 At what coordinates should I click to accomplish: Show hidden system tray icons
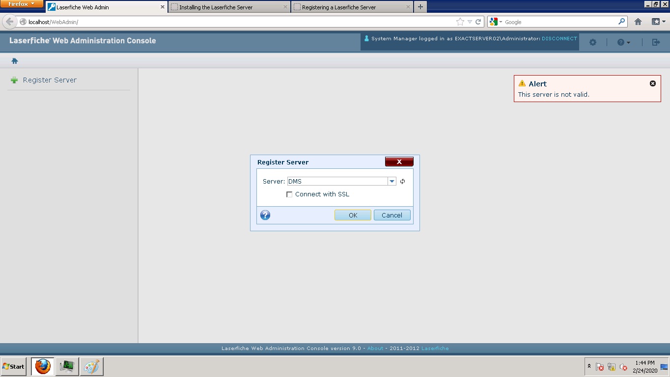[589, 366]
